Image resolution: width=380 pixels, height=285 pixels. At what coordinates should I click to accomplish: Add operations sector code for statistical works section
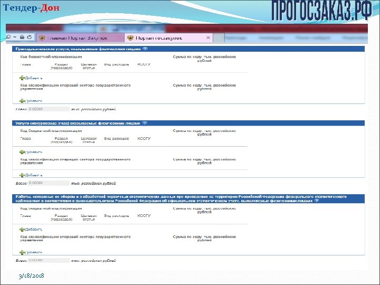[31, 252]
